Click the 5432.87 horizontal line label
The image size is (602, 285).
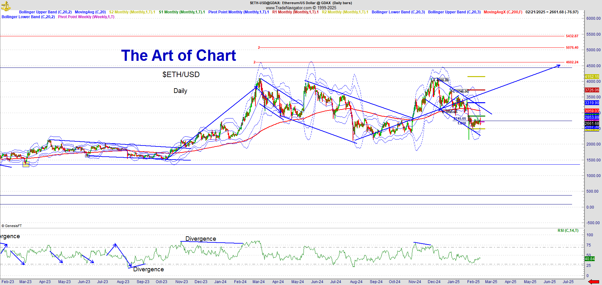(572, 36)
